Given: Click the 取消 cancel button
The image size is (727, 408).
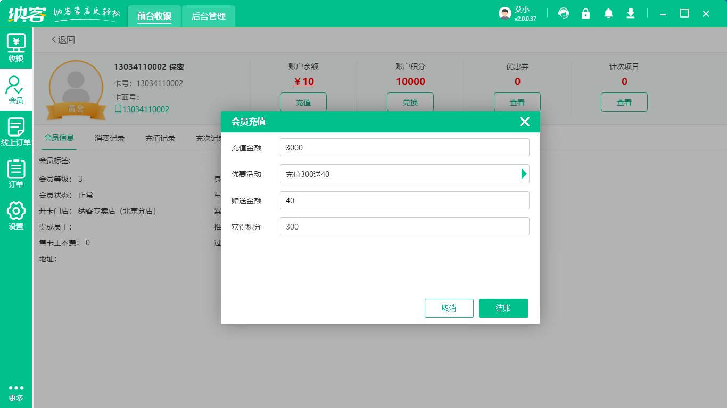Looking at the screenshot, I should tap(449, 308).
